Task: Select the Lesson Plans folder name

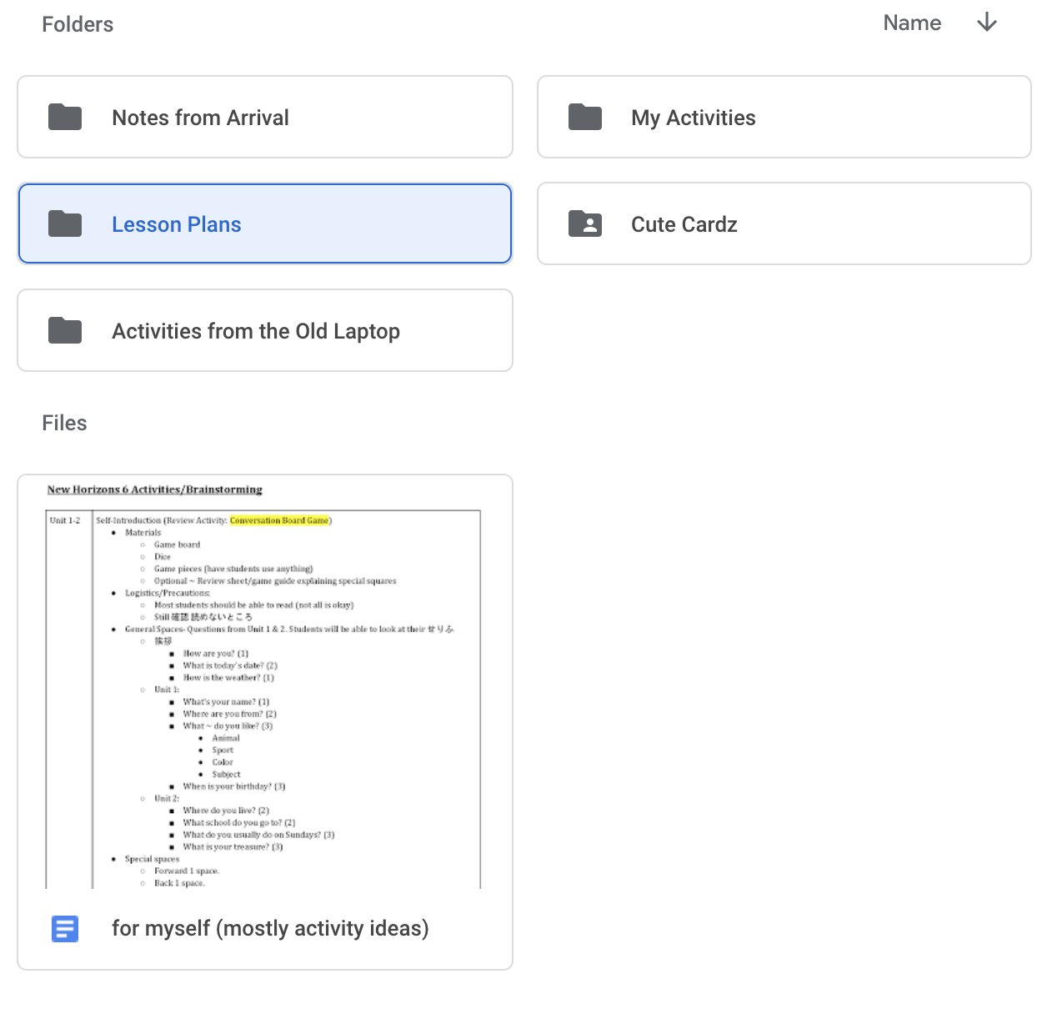Action: [x=177, y=224]
